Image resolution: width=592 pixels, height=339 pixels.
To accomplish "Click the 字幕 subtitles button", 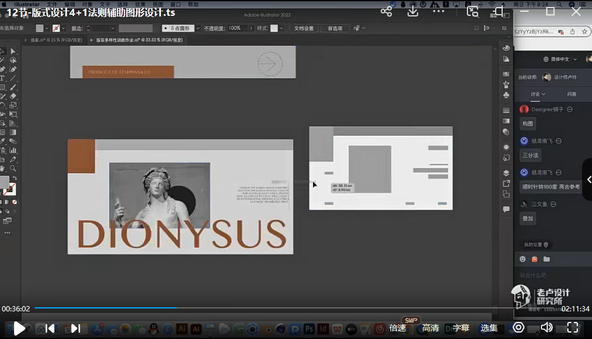I will coord(461,328).
